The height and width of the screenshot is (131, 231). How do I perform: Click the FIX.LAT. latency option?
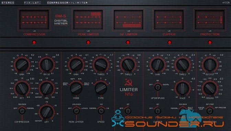pos(32,3)
